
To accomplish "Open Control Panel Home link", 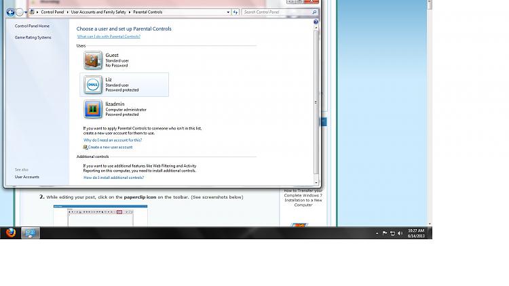I will [32, 26].
